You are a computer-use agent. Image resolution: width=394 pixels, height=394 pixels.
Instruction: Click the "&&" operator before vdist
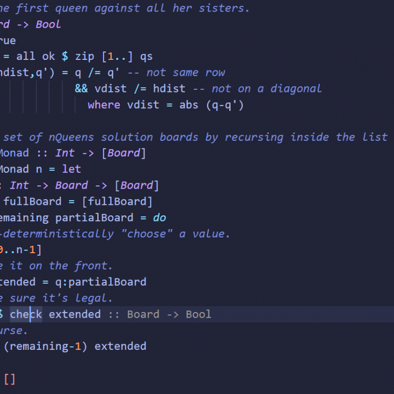[81, 88]
